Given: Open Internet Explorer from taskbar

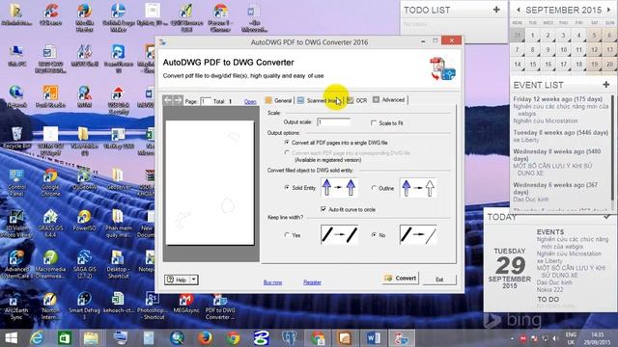Looking at the screenshot, I should click(37, 338).
